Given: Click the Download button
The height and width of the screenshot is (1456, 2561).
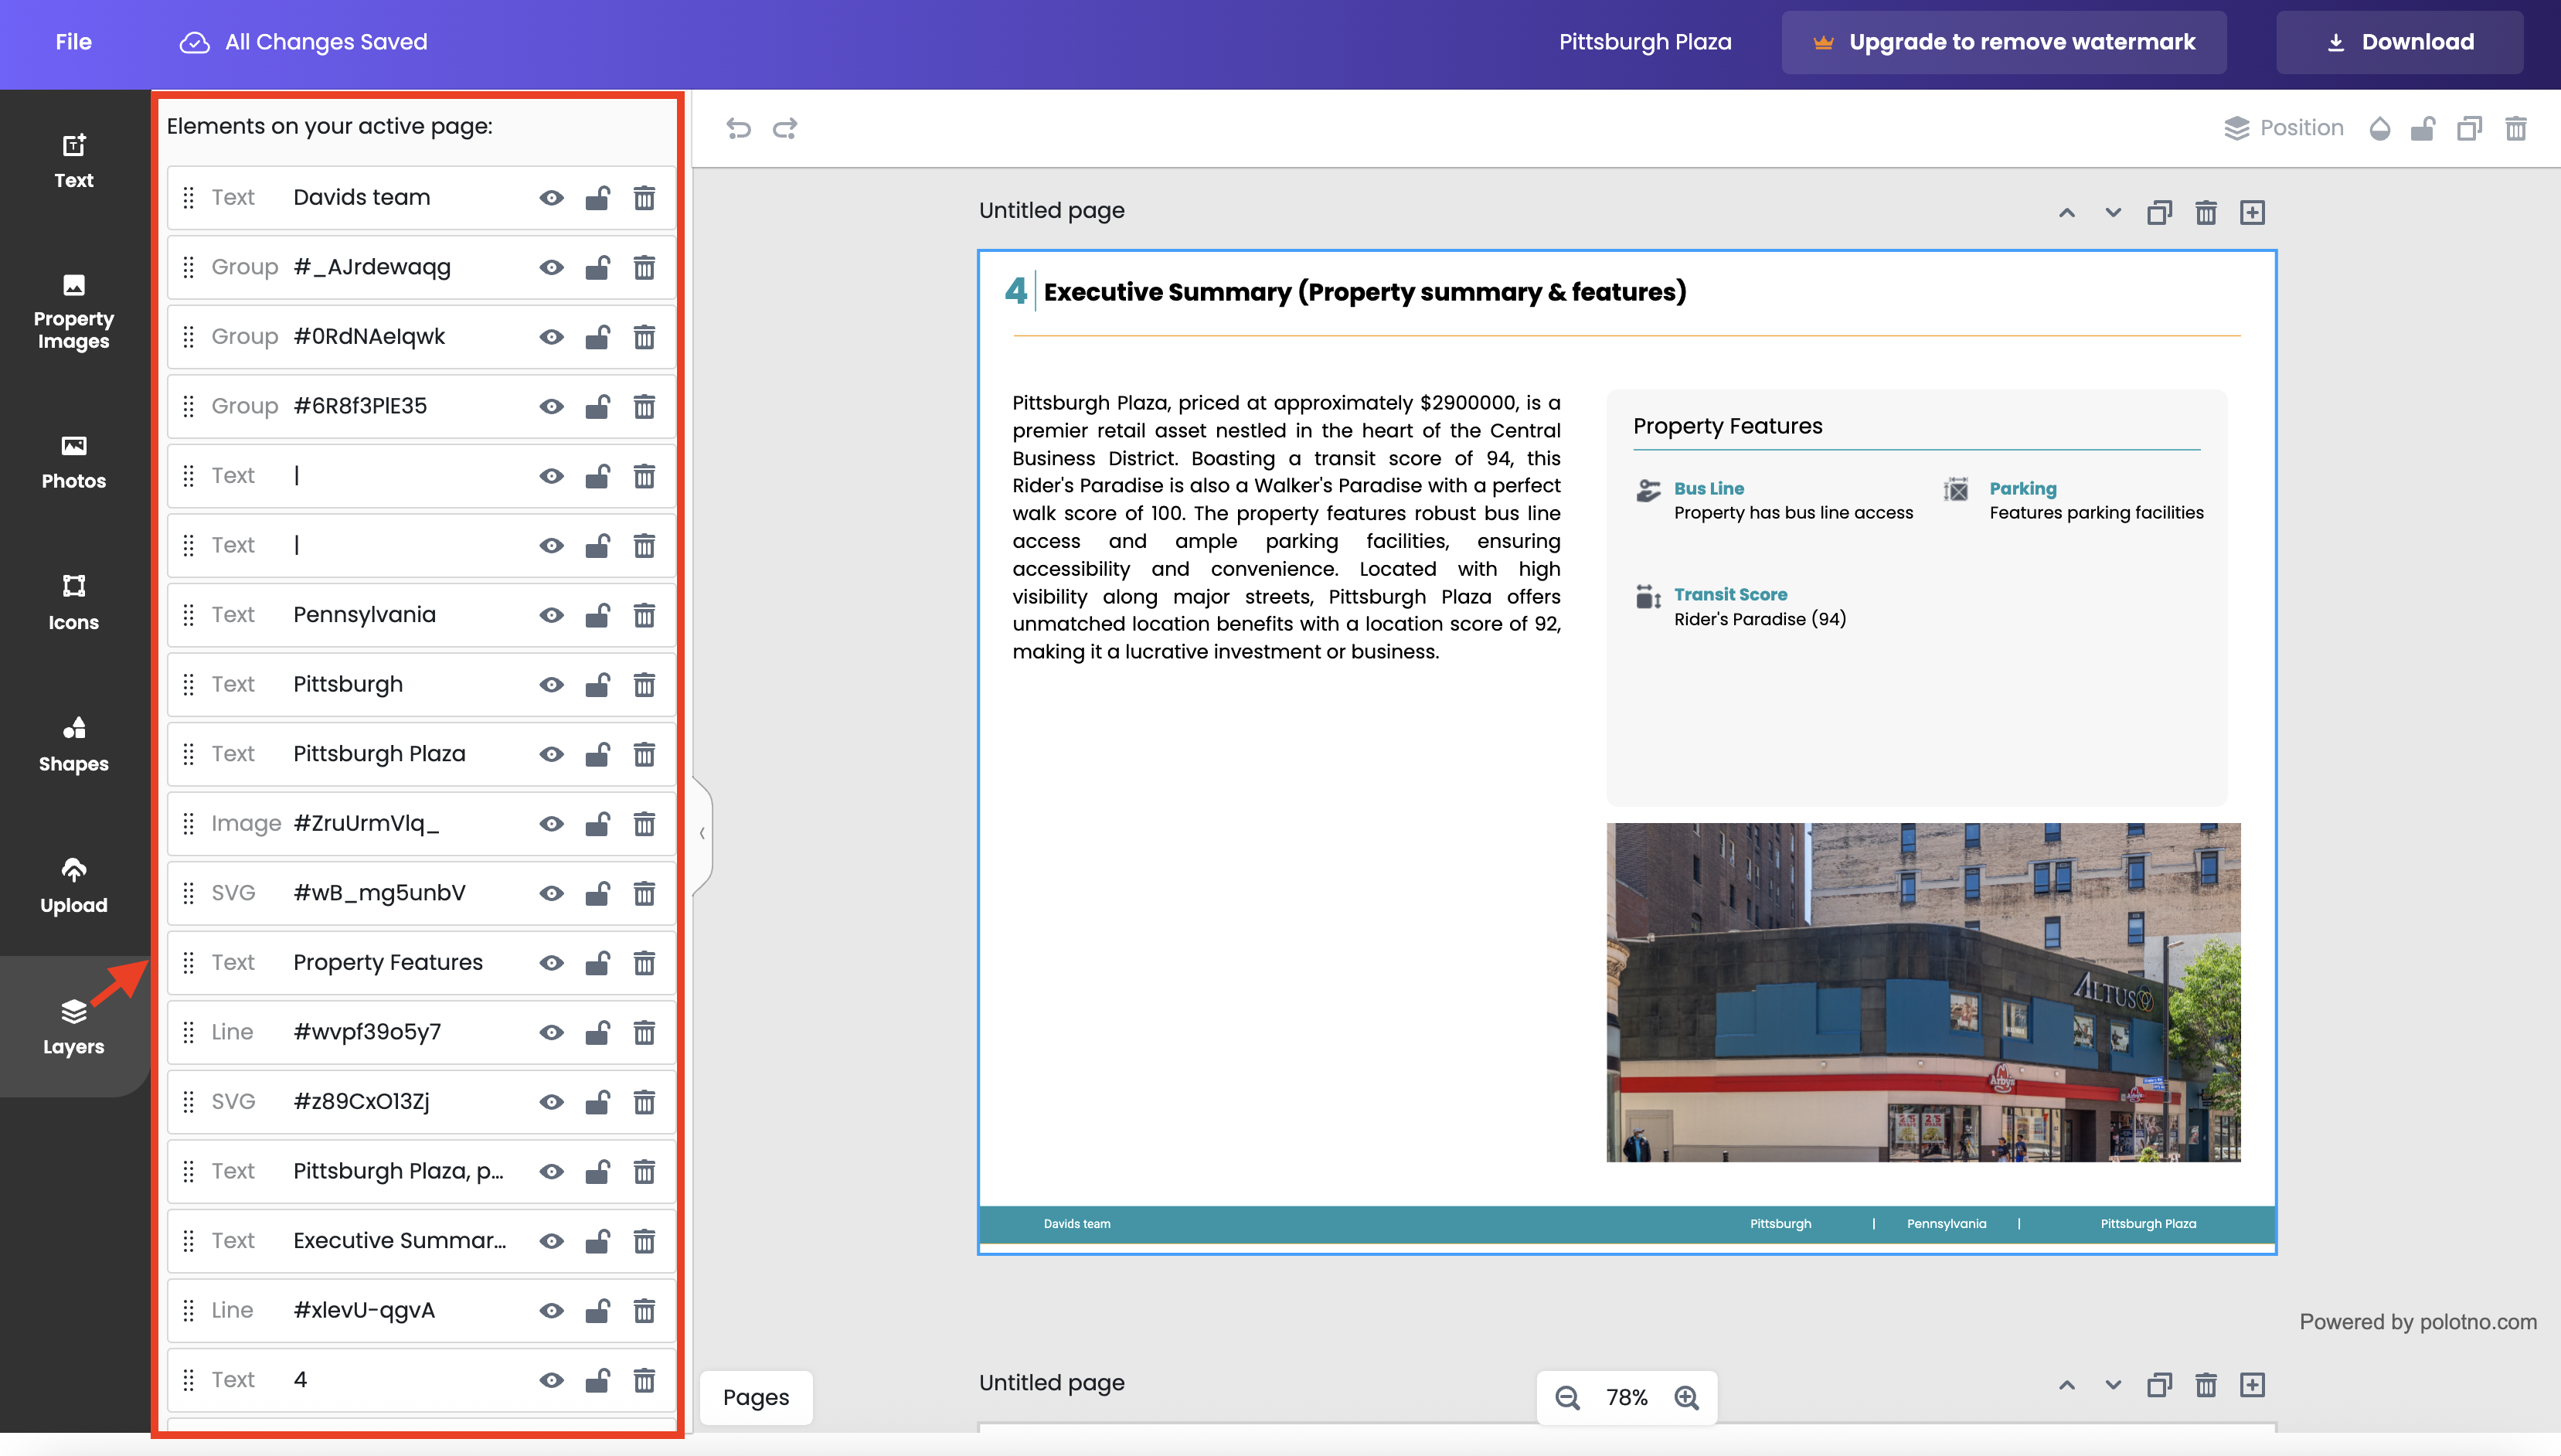Looking at the screenshot, I should pos(2399,42).
